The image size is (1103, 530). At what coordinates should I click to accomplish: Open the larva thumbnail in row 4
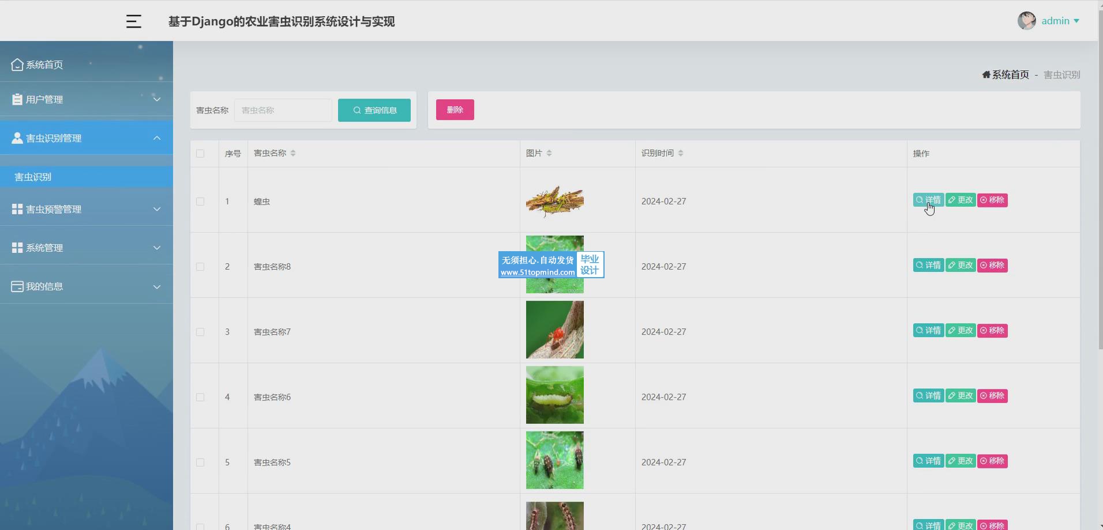554,395
